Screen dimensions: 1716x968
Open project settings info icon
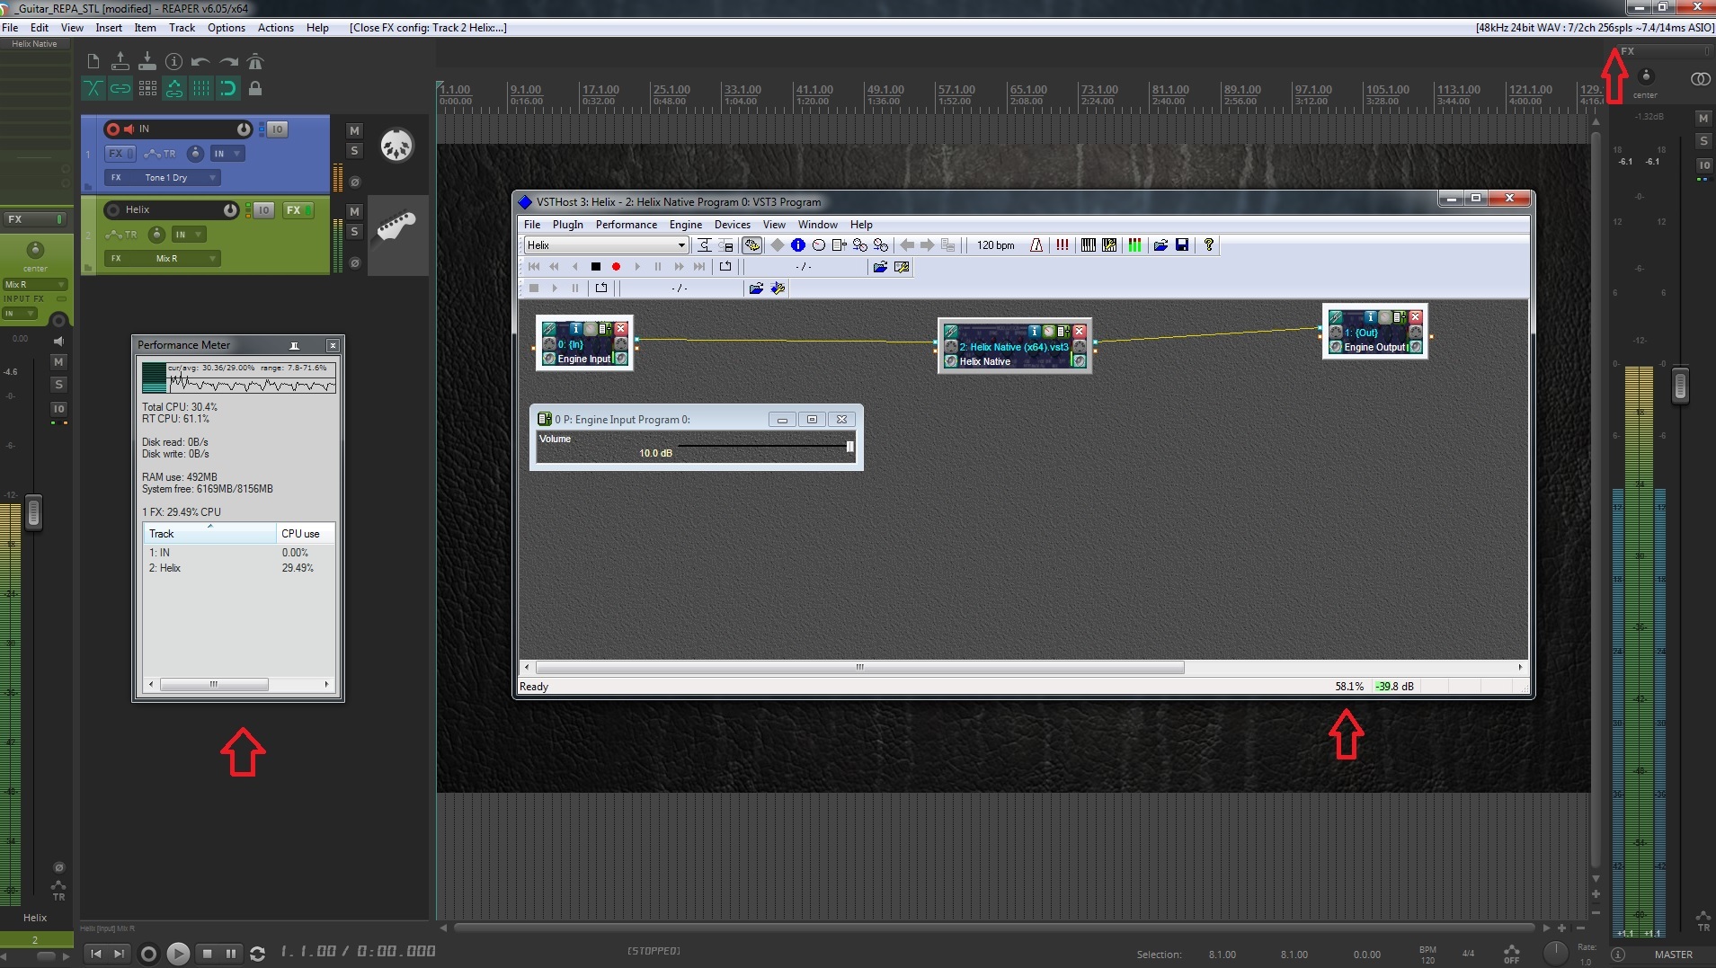tap(173, 61)
